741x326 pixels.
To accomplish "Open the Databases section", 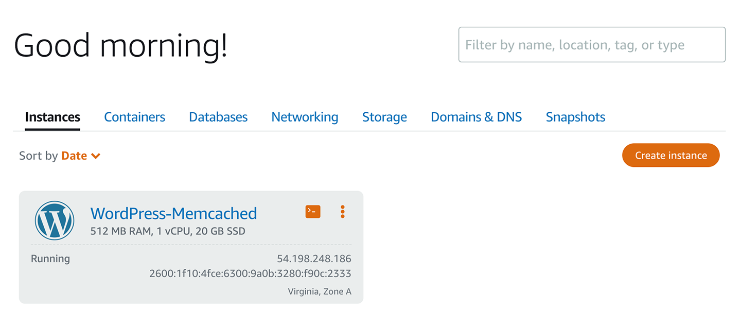I will click(218, 117).
